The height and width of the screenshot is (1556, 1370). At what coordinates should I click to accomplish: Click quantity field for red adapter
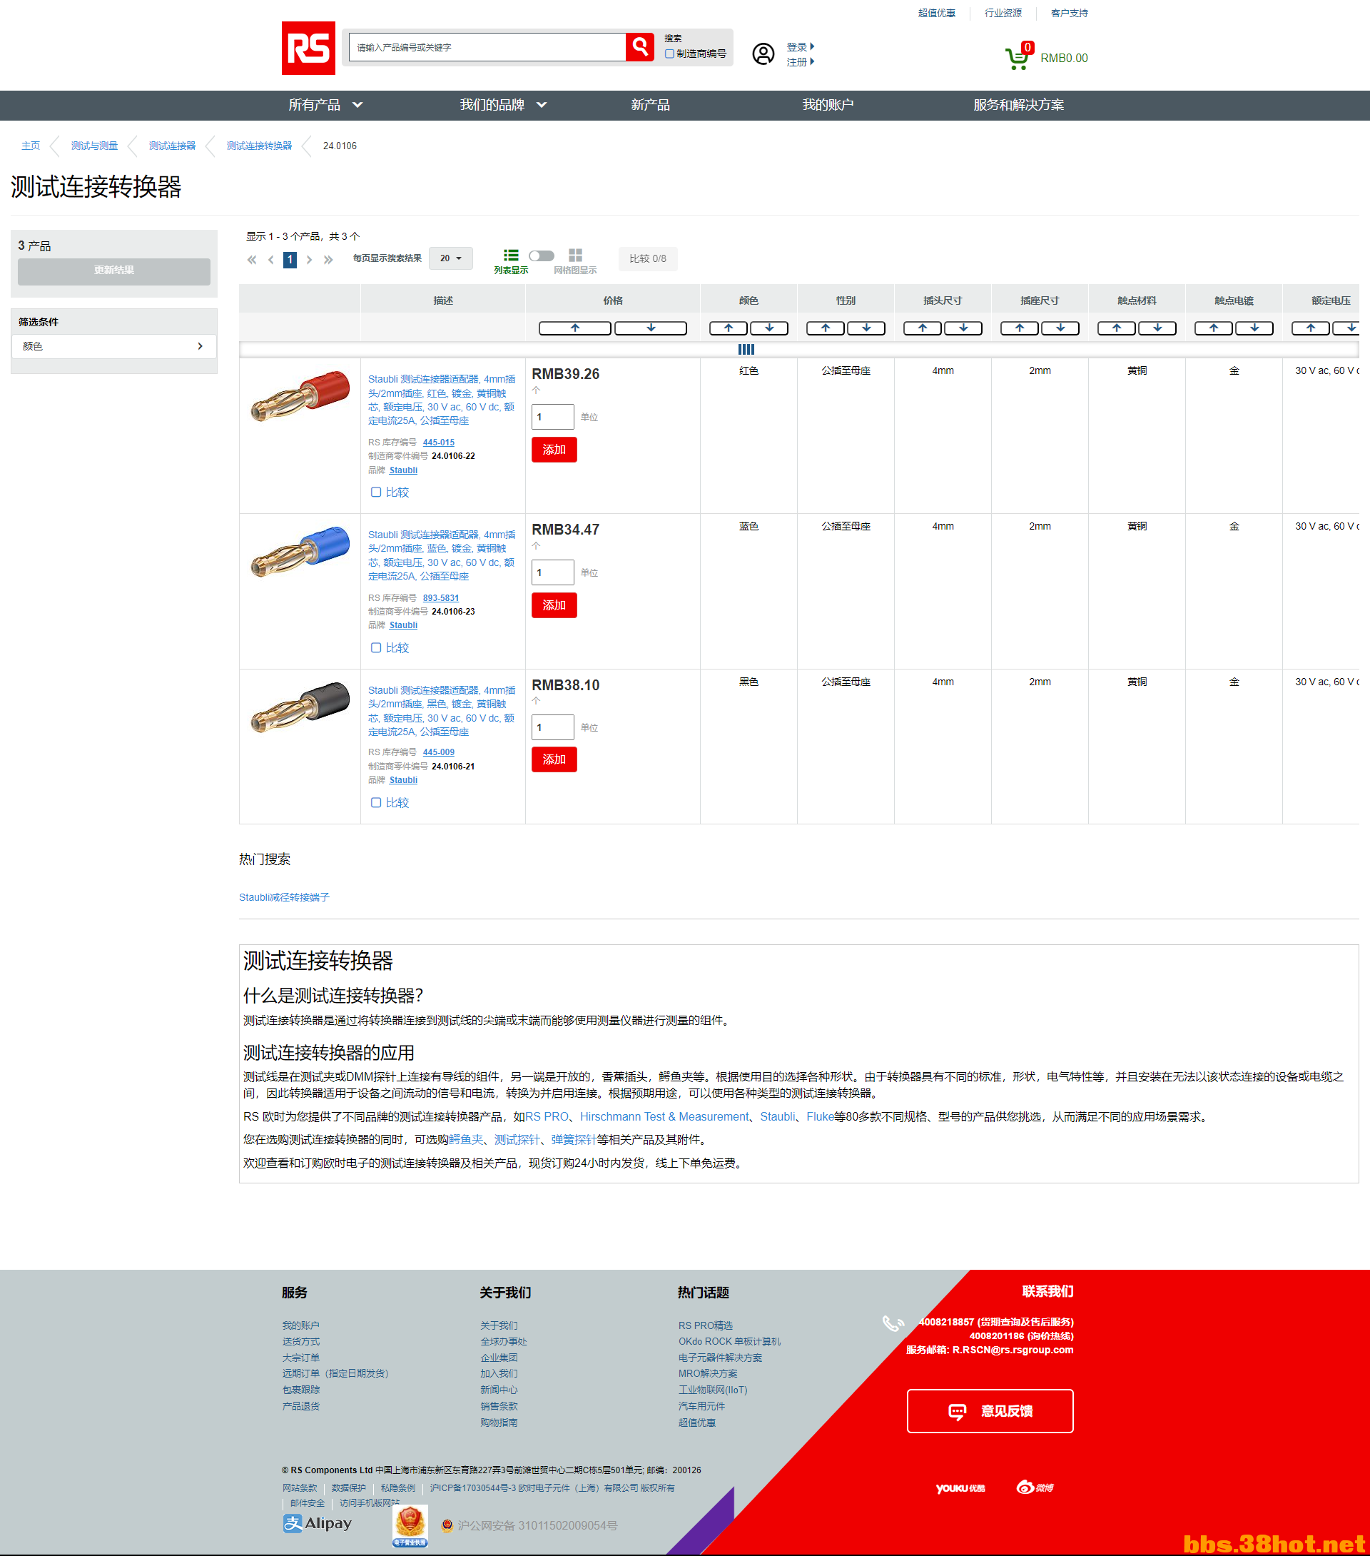click(552, 417)
